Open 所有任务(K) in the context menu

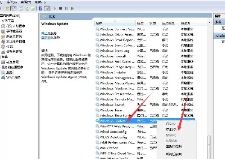click(174, 154)
